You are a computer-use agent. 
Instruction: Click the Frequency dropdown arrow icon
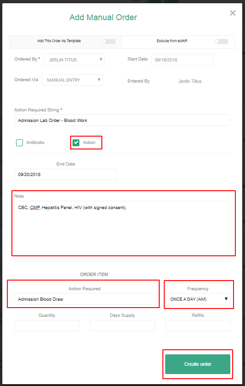point(226,299)
